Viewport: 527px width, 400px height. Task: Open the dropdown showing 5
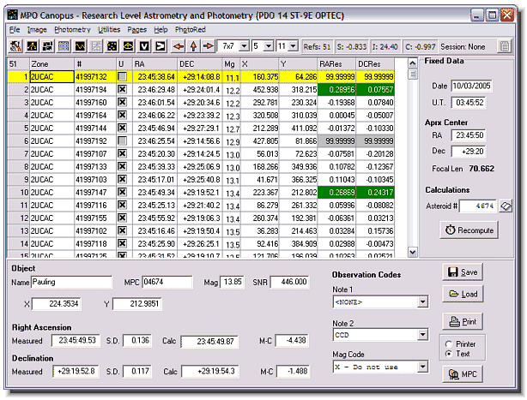pos(268,46)
